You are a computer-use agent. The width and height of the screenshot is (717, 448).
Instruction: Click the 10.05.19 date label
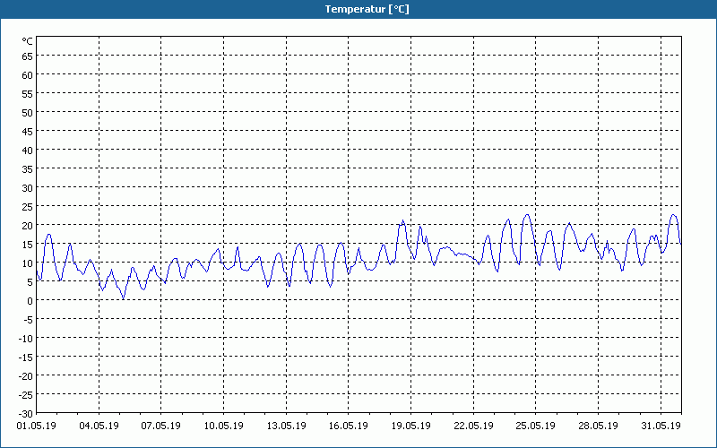[x=223, y=426]
